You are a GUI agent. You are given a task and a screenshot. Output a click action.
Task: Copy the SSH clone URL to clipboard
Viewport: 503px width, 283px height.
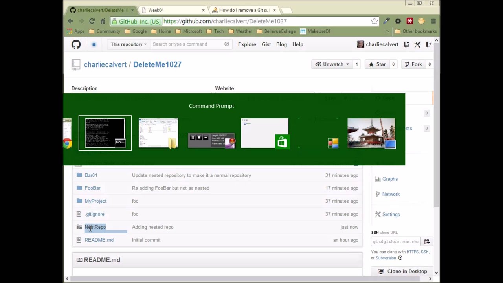pos(427,242)
